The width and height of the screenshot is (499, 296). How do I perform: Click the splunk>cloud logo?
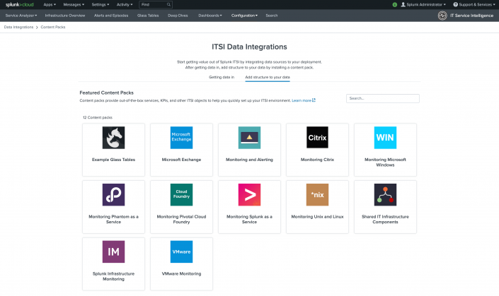[x=19, y=5]
